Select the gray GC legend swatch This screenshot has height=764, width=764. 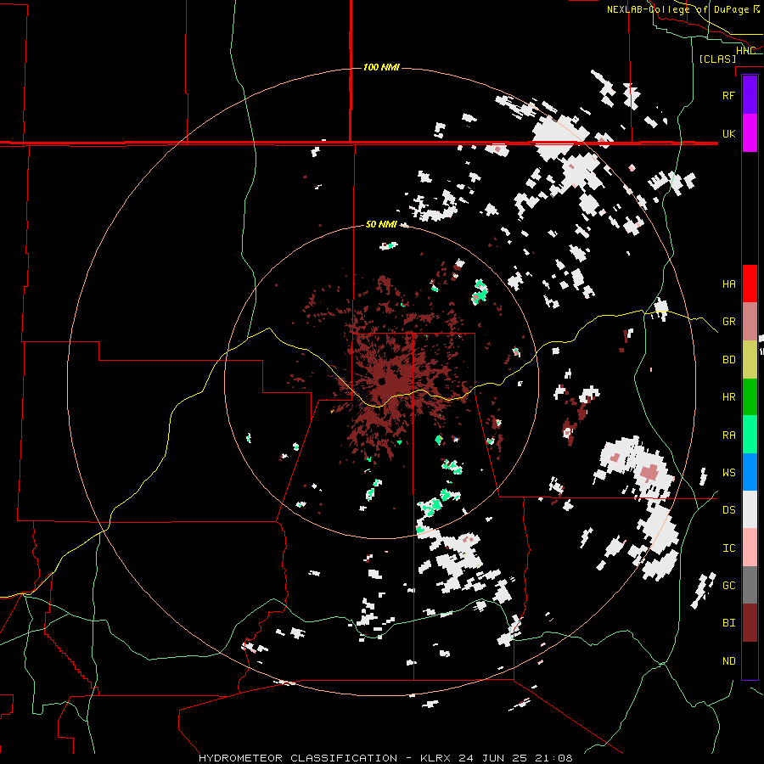750,585
